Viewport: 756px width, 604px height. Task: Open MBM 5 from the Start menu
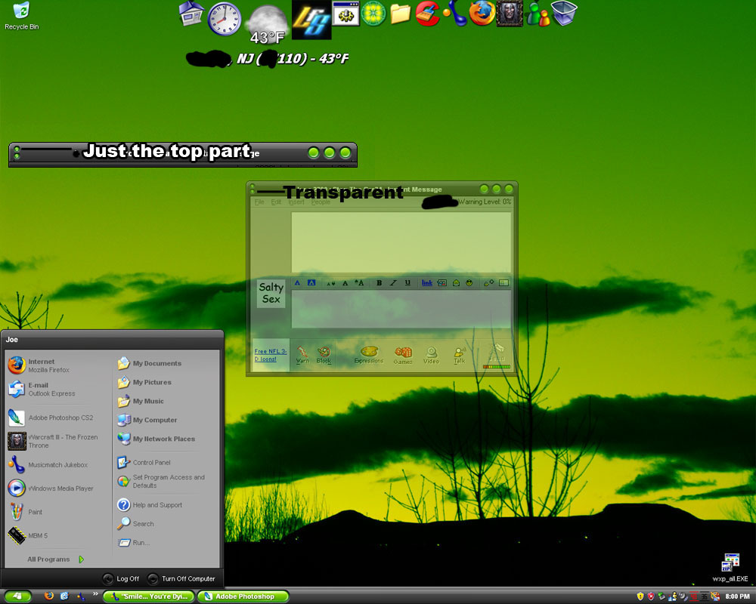coord(27,535)
